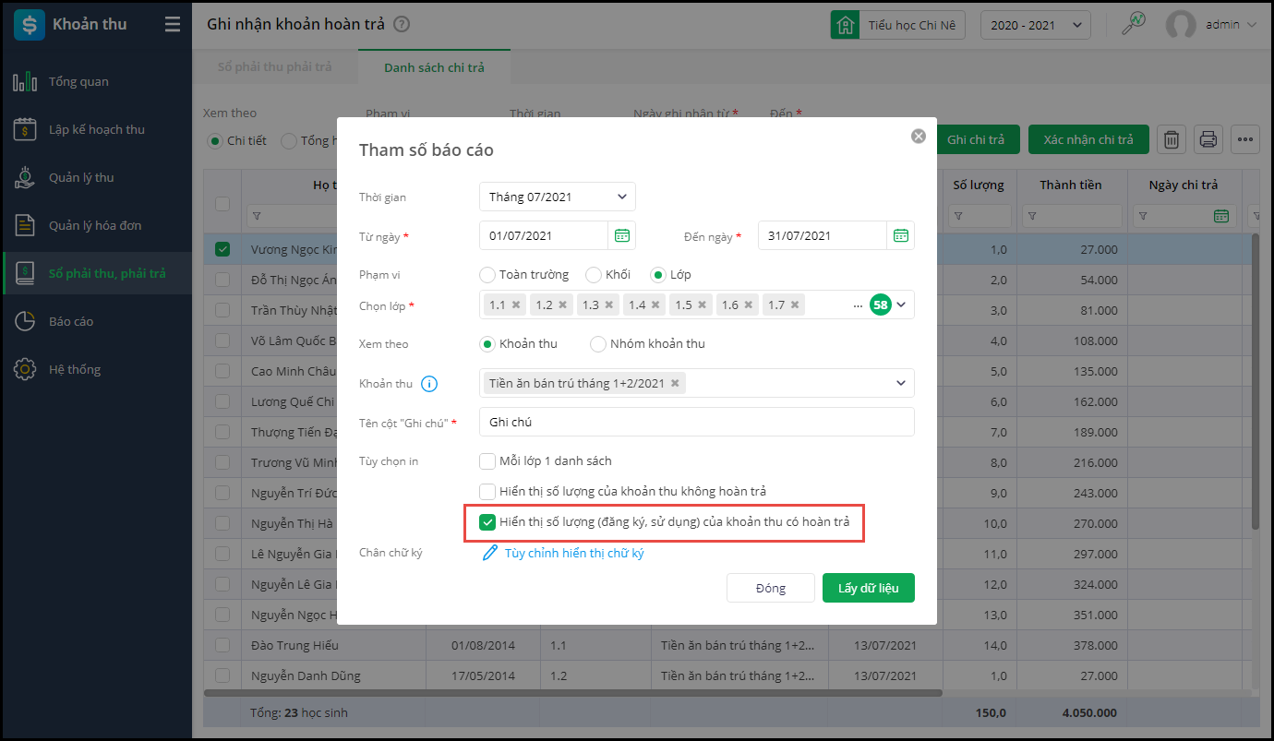Click Tùy chỉnh hiển thị chữ ký link

574,553
